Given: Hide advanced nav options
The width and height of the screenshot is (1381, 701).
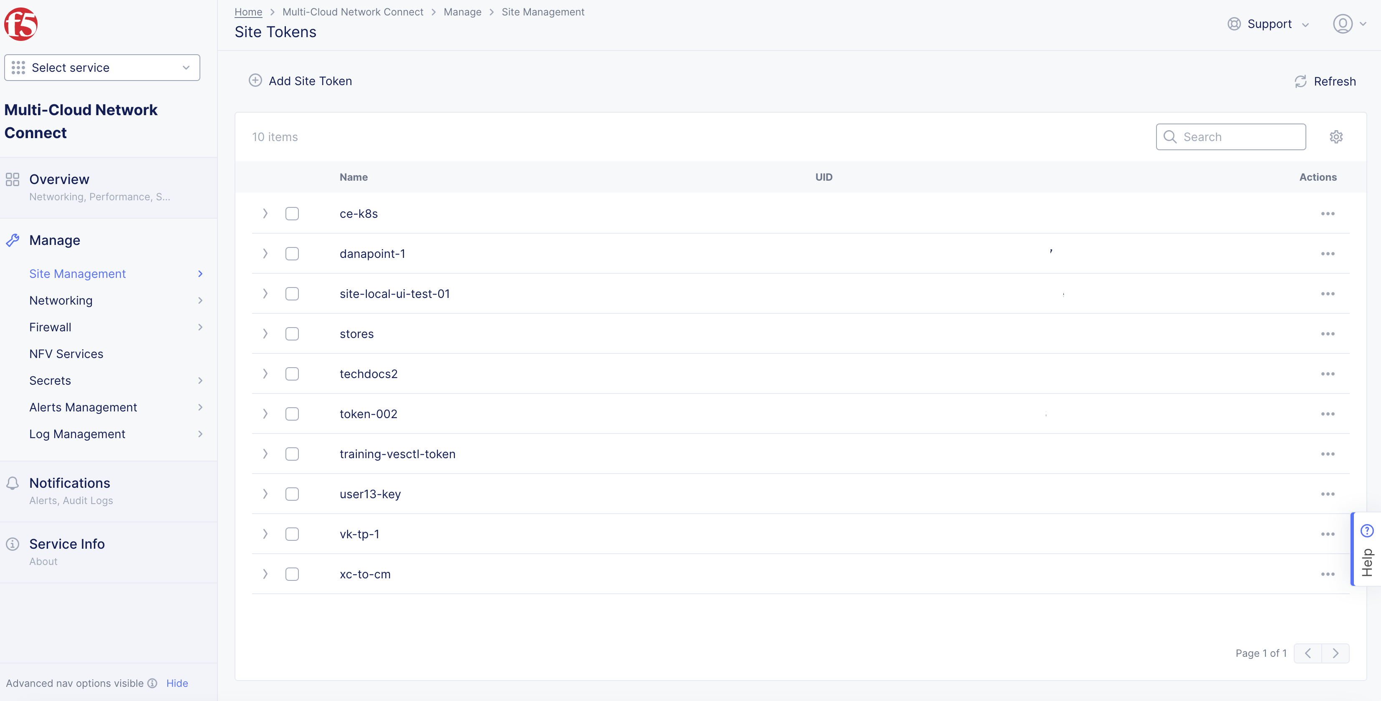Looking at the screenshot, I should coord(177,683).
